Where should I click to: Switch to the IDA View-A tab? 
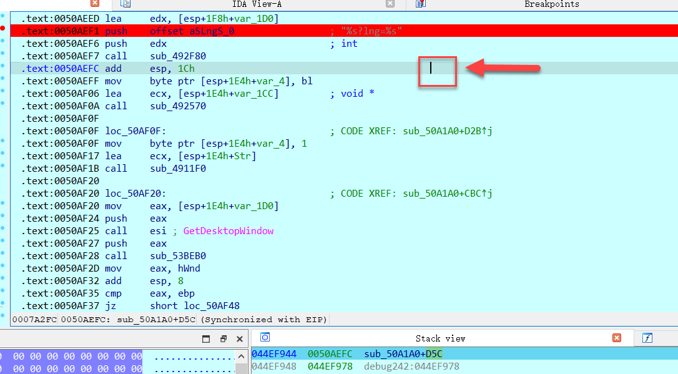click(257, 4)
